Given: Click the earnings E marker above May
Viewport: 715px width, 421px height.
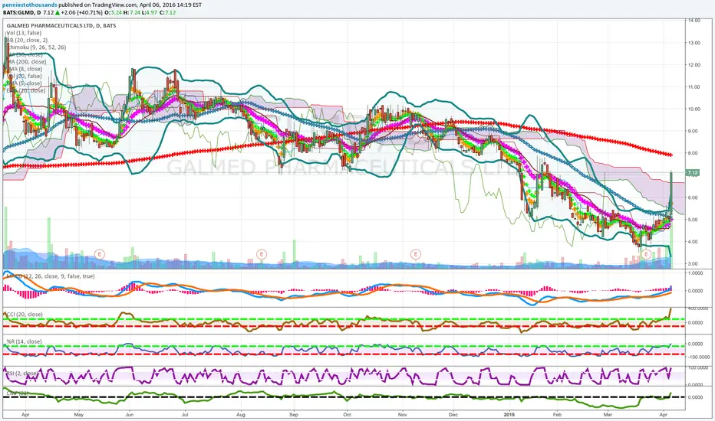Looking at the screenshot, I should pyautogui.click(x=100, y=254).
